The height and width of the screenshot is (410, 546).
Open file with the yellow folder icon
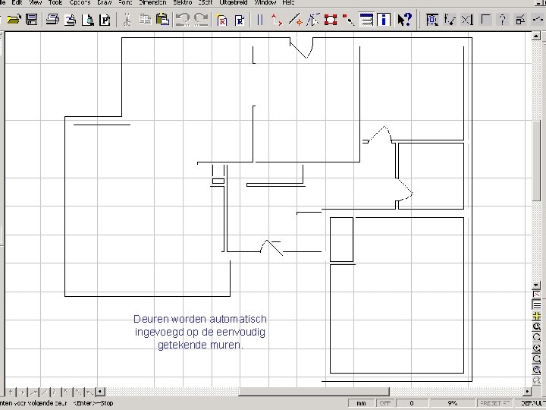[x=14, y=19]
